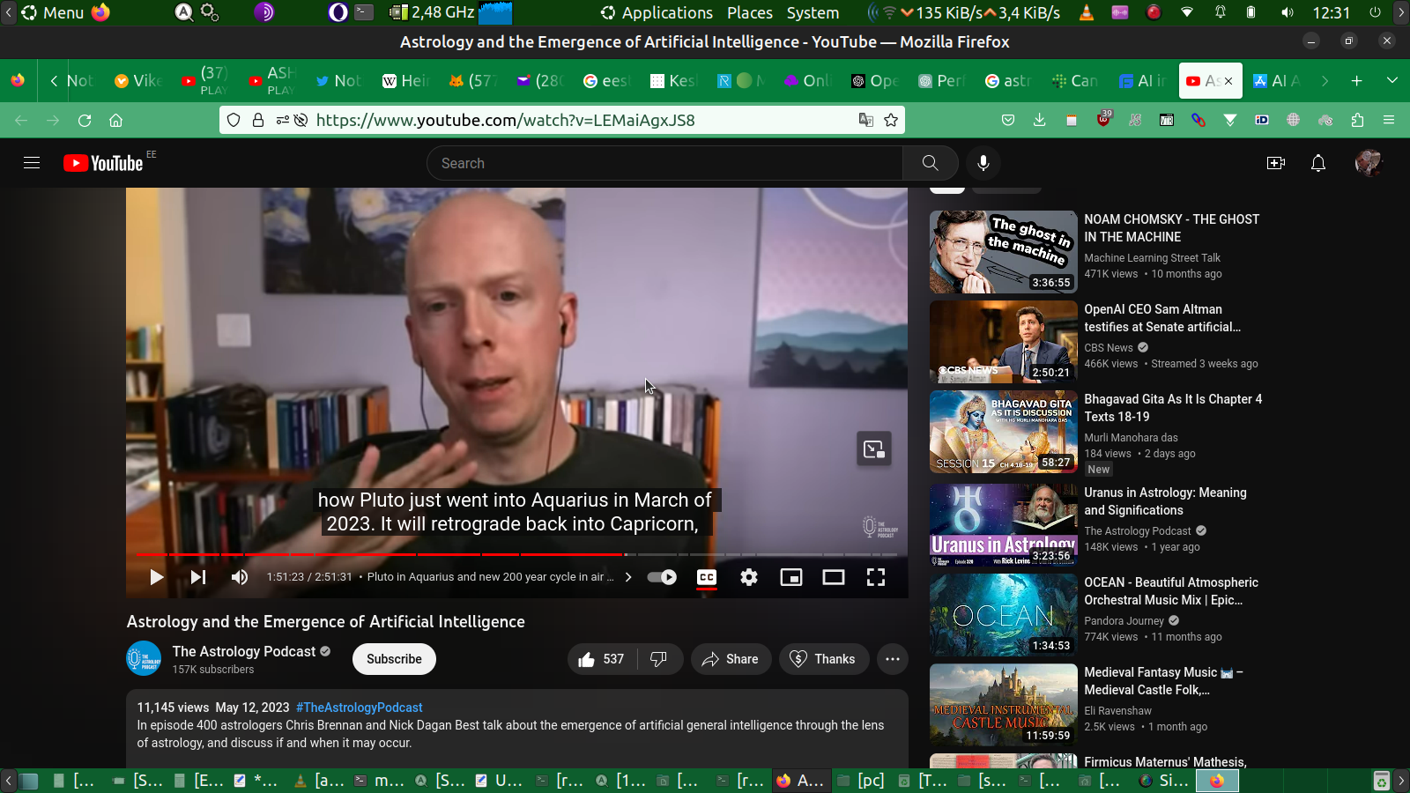Image resolution: width=1410 pixels, height=793 pixels.
Task: Skip to the next video
Action: 198,577
